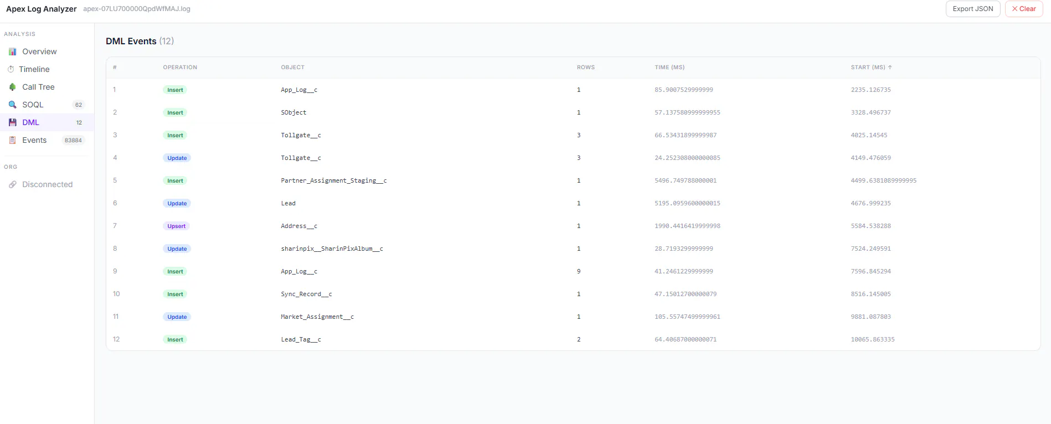
Task: Click the Insert badge for Sync_Record__c
Action: [x=175, y=294]
